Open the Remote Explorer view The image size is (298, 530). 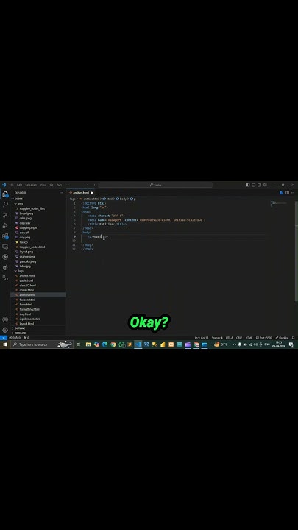(5, 247)
